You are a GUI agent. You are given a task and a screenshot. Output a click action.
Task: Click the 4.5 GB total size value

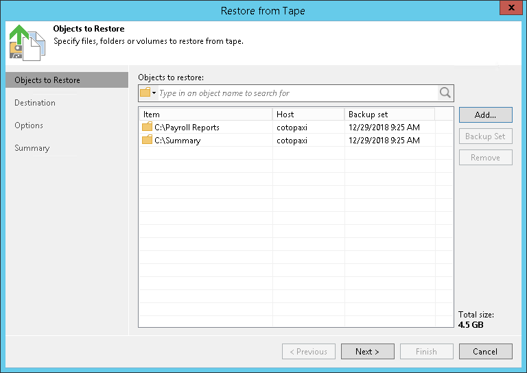pos(471,324)
